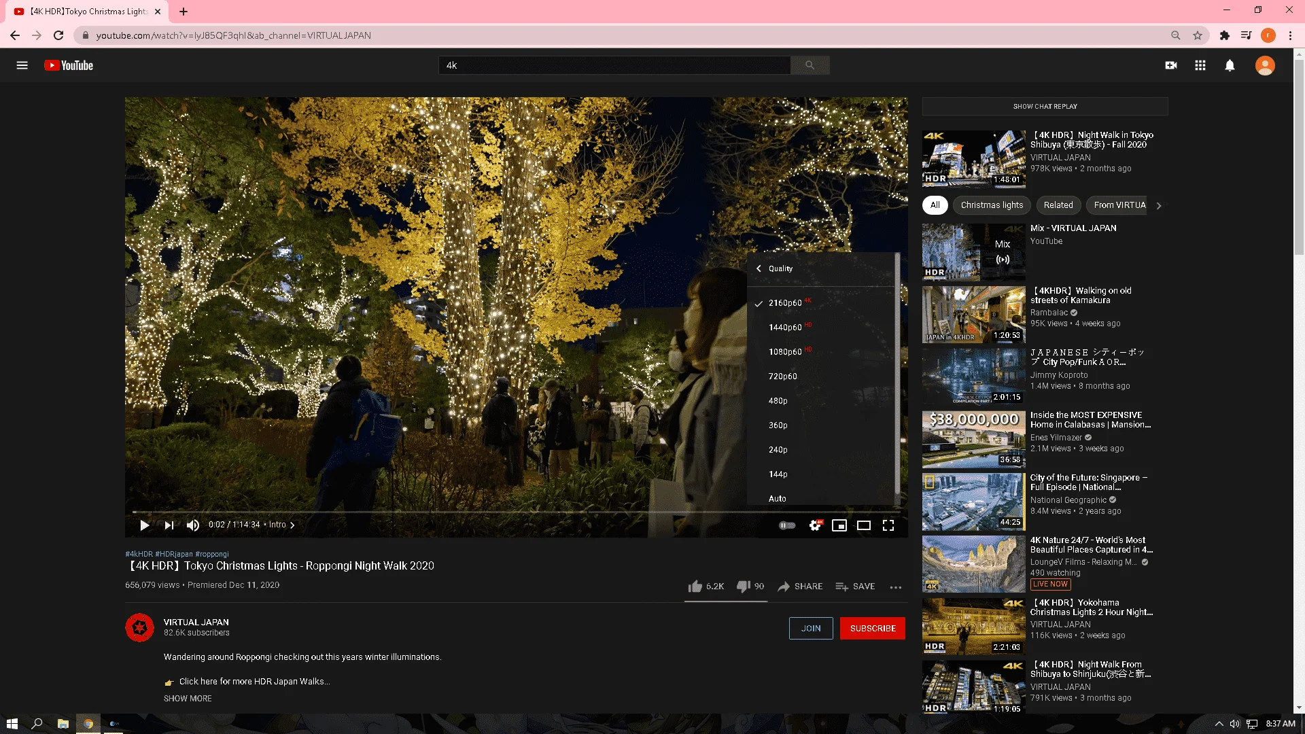Show the chat replay
The height and width of the screenshot is (734, 1305).
click(x=1045, y=107)
